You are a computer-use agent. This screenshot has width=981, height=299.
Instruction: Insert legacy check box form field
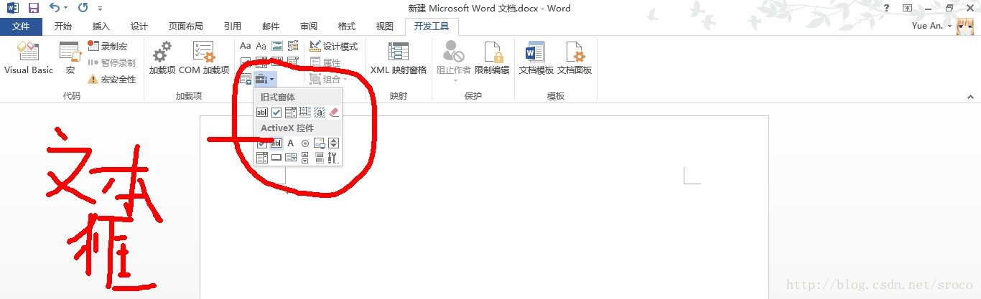tap(276, 112)
